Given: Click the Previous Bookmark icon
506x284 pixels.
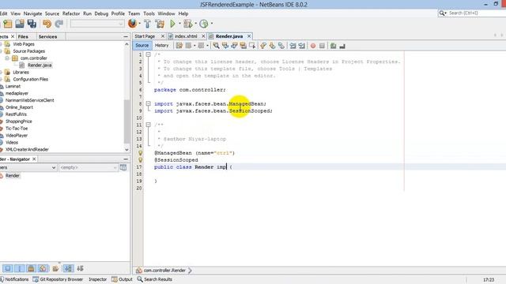Looking at the screenshot, I should point(263,46).
